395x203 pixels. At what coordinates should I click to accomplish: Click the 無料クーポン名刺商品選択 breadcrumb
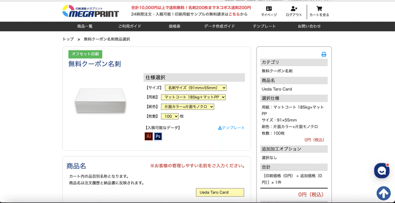[107, 39]
